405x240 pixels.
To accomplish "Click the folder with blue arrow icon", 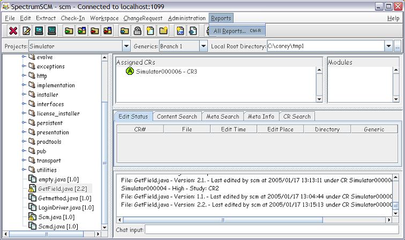I will tap(124, 31).
